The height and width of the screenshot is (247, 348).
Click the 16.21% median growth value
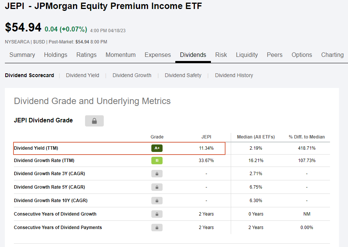(x=256, y=161)
